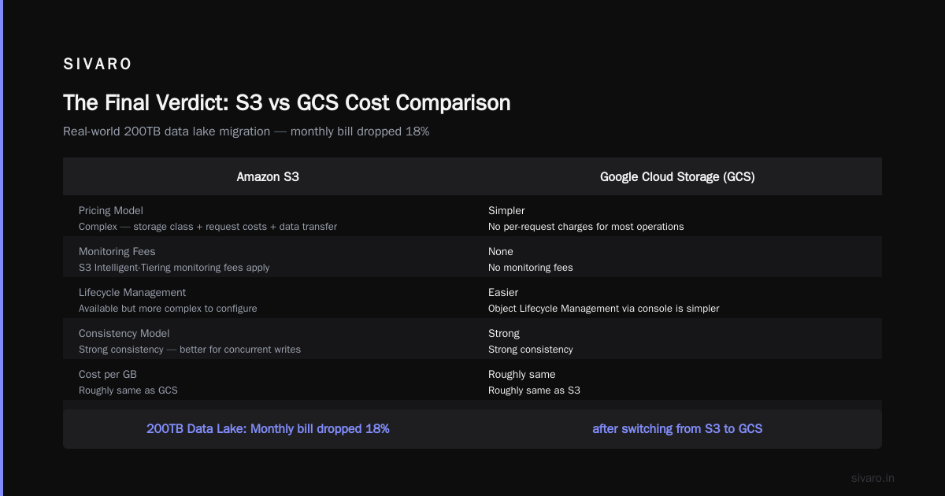Click the Pricing Model row label
This screenshot has height=496, width=945.
pos(111,210)
